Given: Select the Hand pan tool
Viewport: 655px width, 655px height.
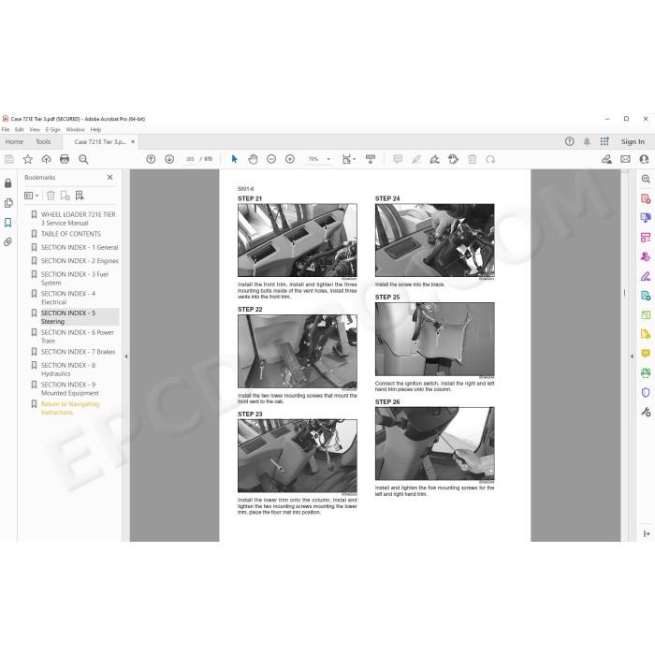Looking at the screenshot, I should (253, 159).
